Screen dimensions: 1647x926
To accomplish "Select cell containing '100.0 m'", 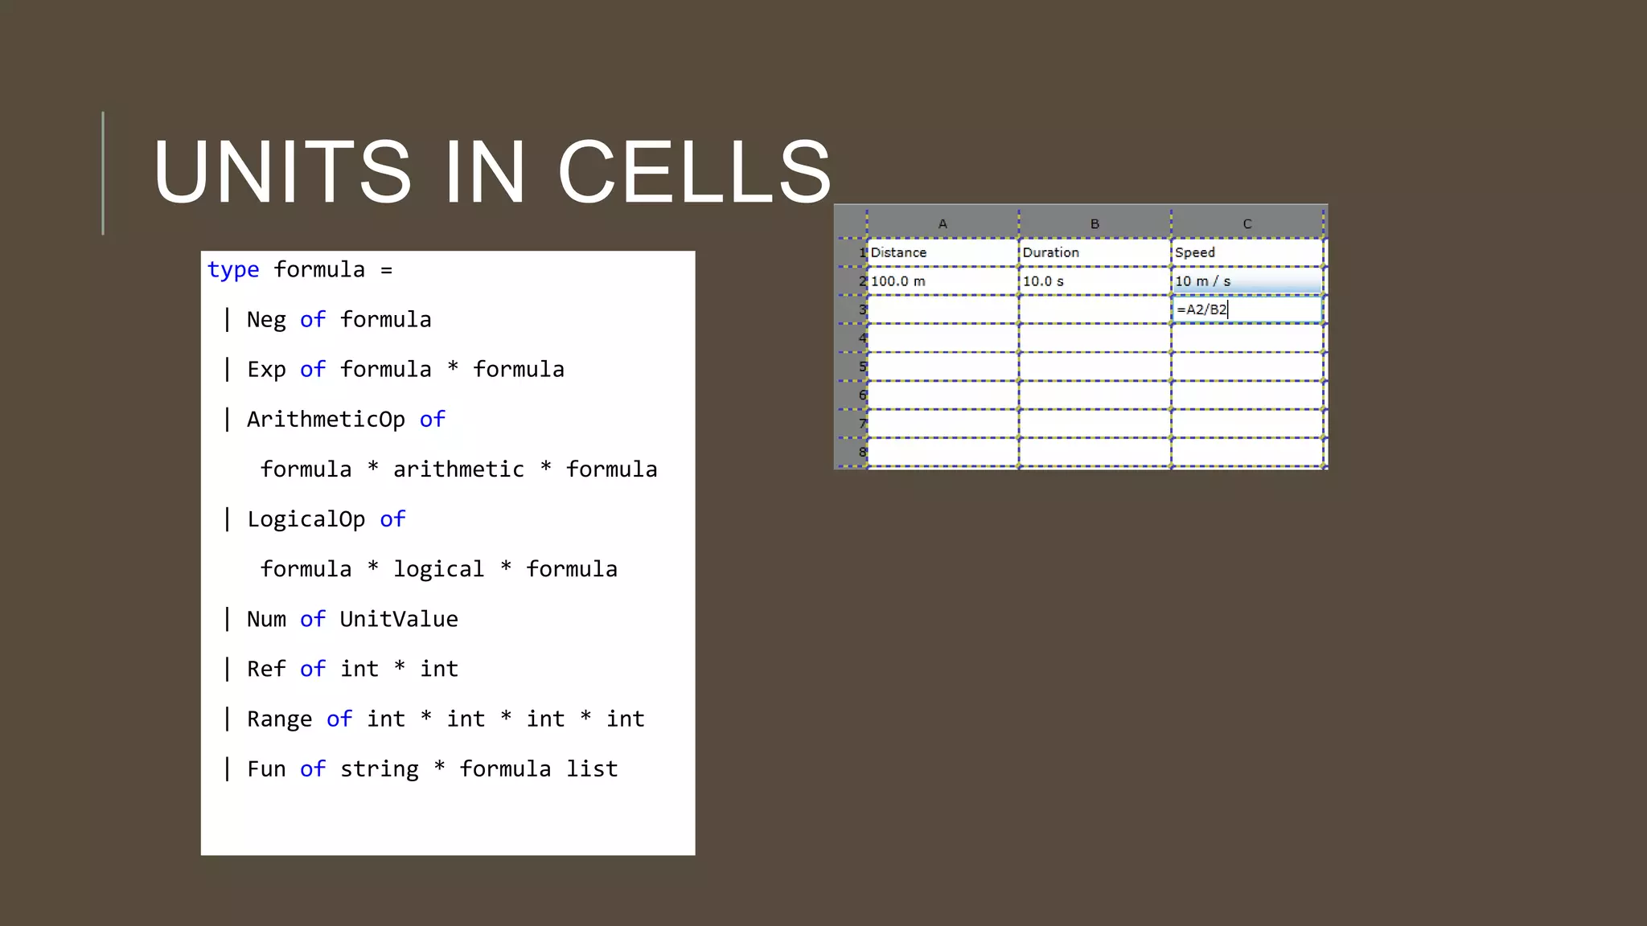I will pos(943,281).
